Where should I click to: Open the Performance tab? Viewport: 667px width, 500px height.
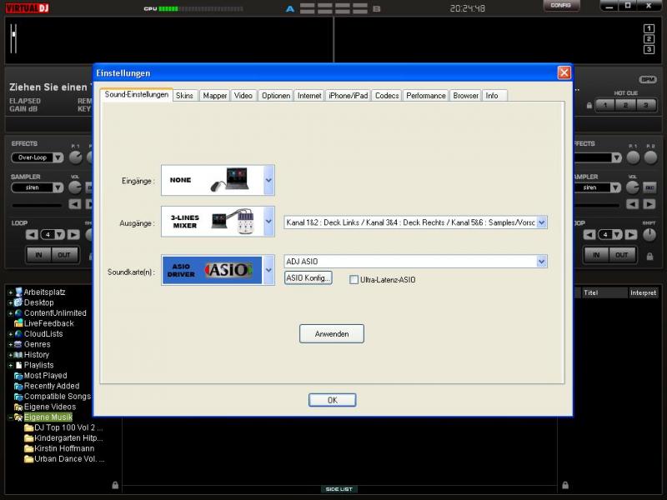coord(426,96)
